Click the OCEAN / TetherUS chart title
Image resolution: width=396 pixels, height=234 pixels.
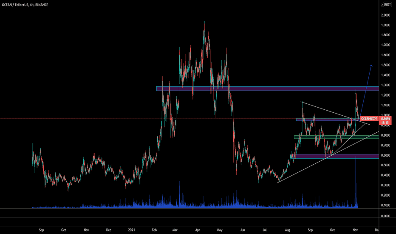[25, 5]
